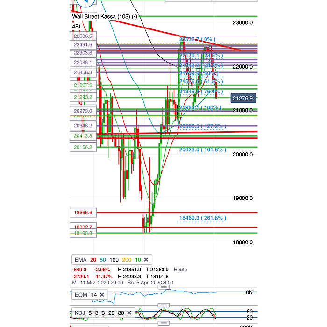This screenshot has height=327, width=327.
Task: Select the 18332.7 red level label
Action: [x=83, y=227]
